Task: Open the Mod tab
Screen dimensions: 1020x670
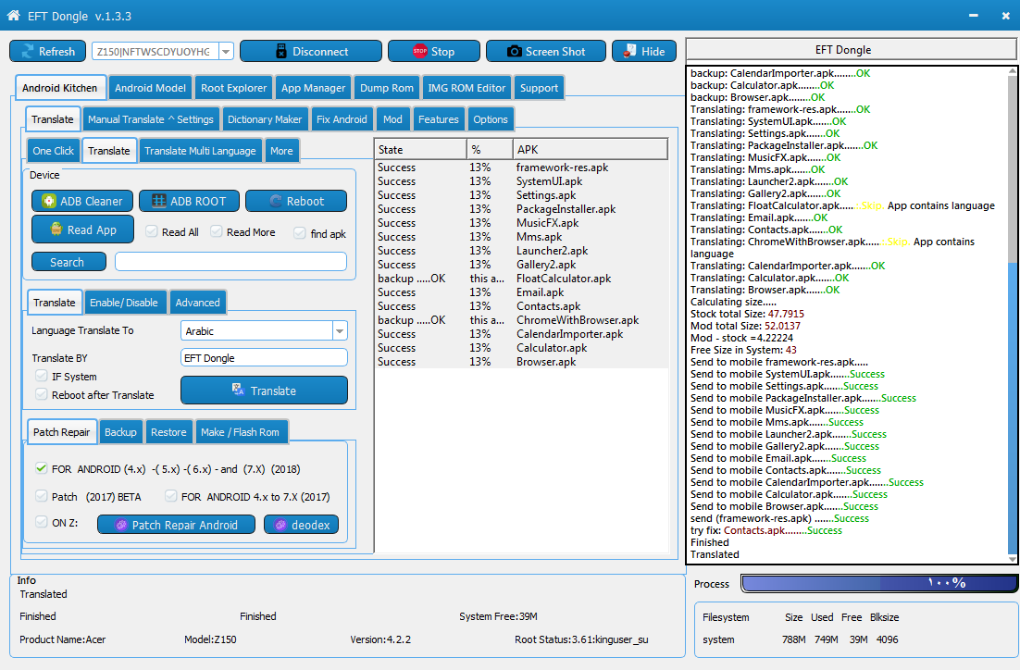Action: pyautogui.click(x=392, y=119)
